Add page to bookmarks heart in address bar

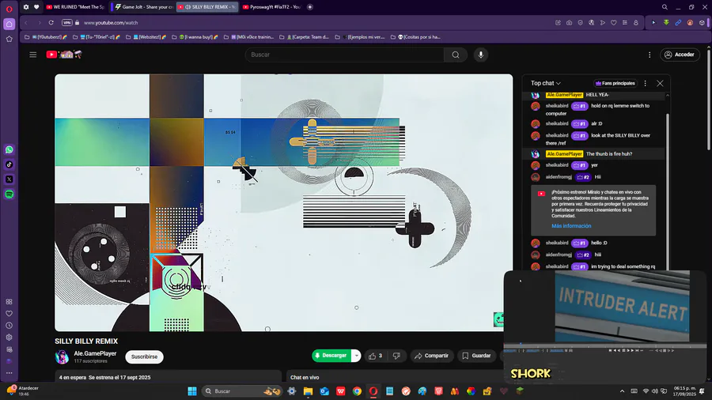click(613, 23)
